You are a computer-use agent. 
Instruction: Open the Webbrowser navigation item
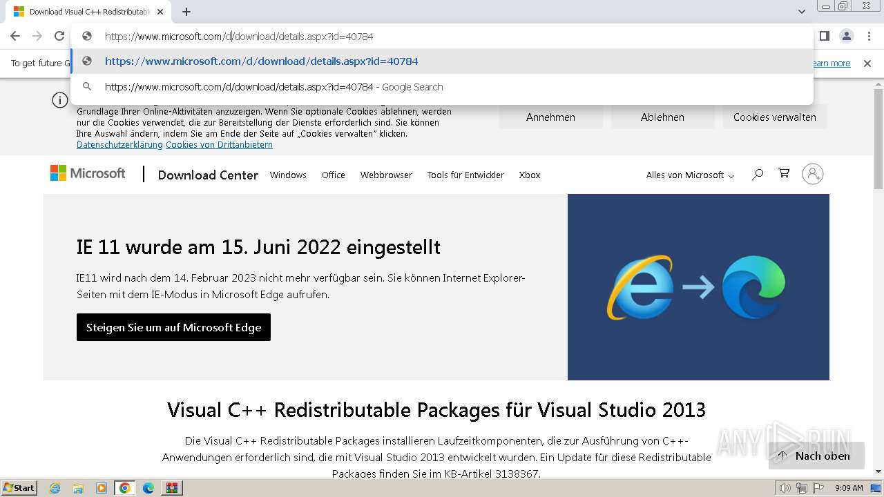point(386,175)
